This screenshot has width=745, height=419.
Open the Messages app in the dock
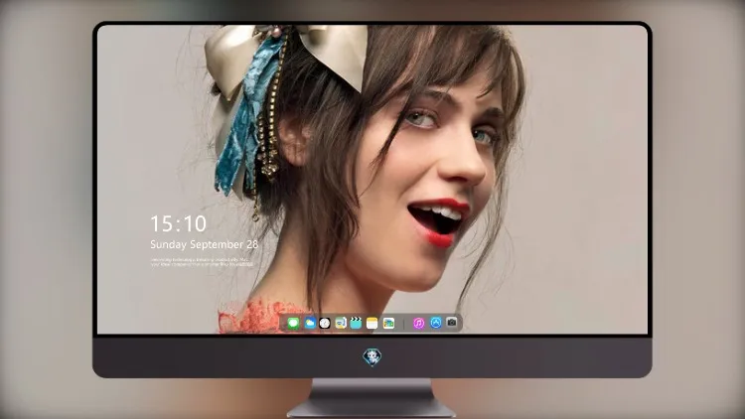(x=293, y=324)
